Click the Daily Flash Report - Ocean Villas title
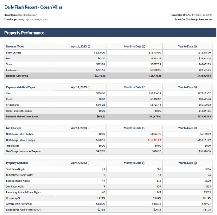This screenshot has width=217, height=215. [x=33, y=7]
